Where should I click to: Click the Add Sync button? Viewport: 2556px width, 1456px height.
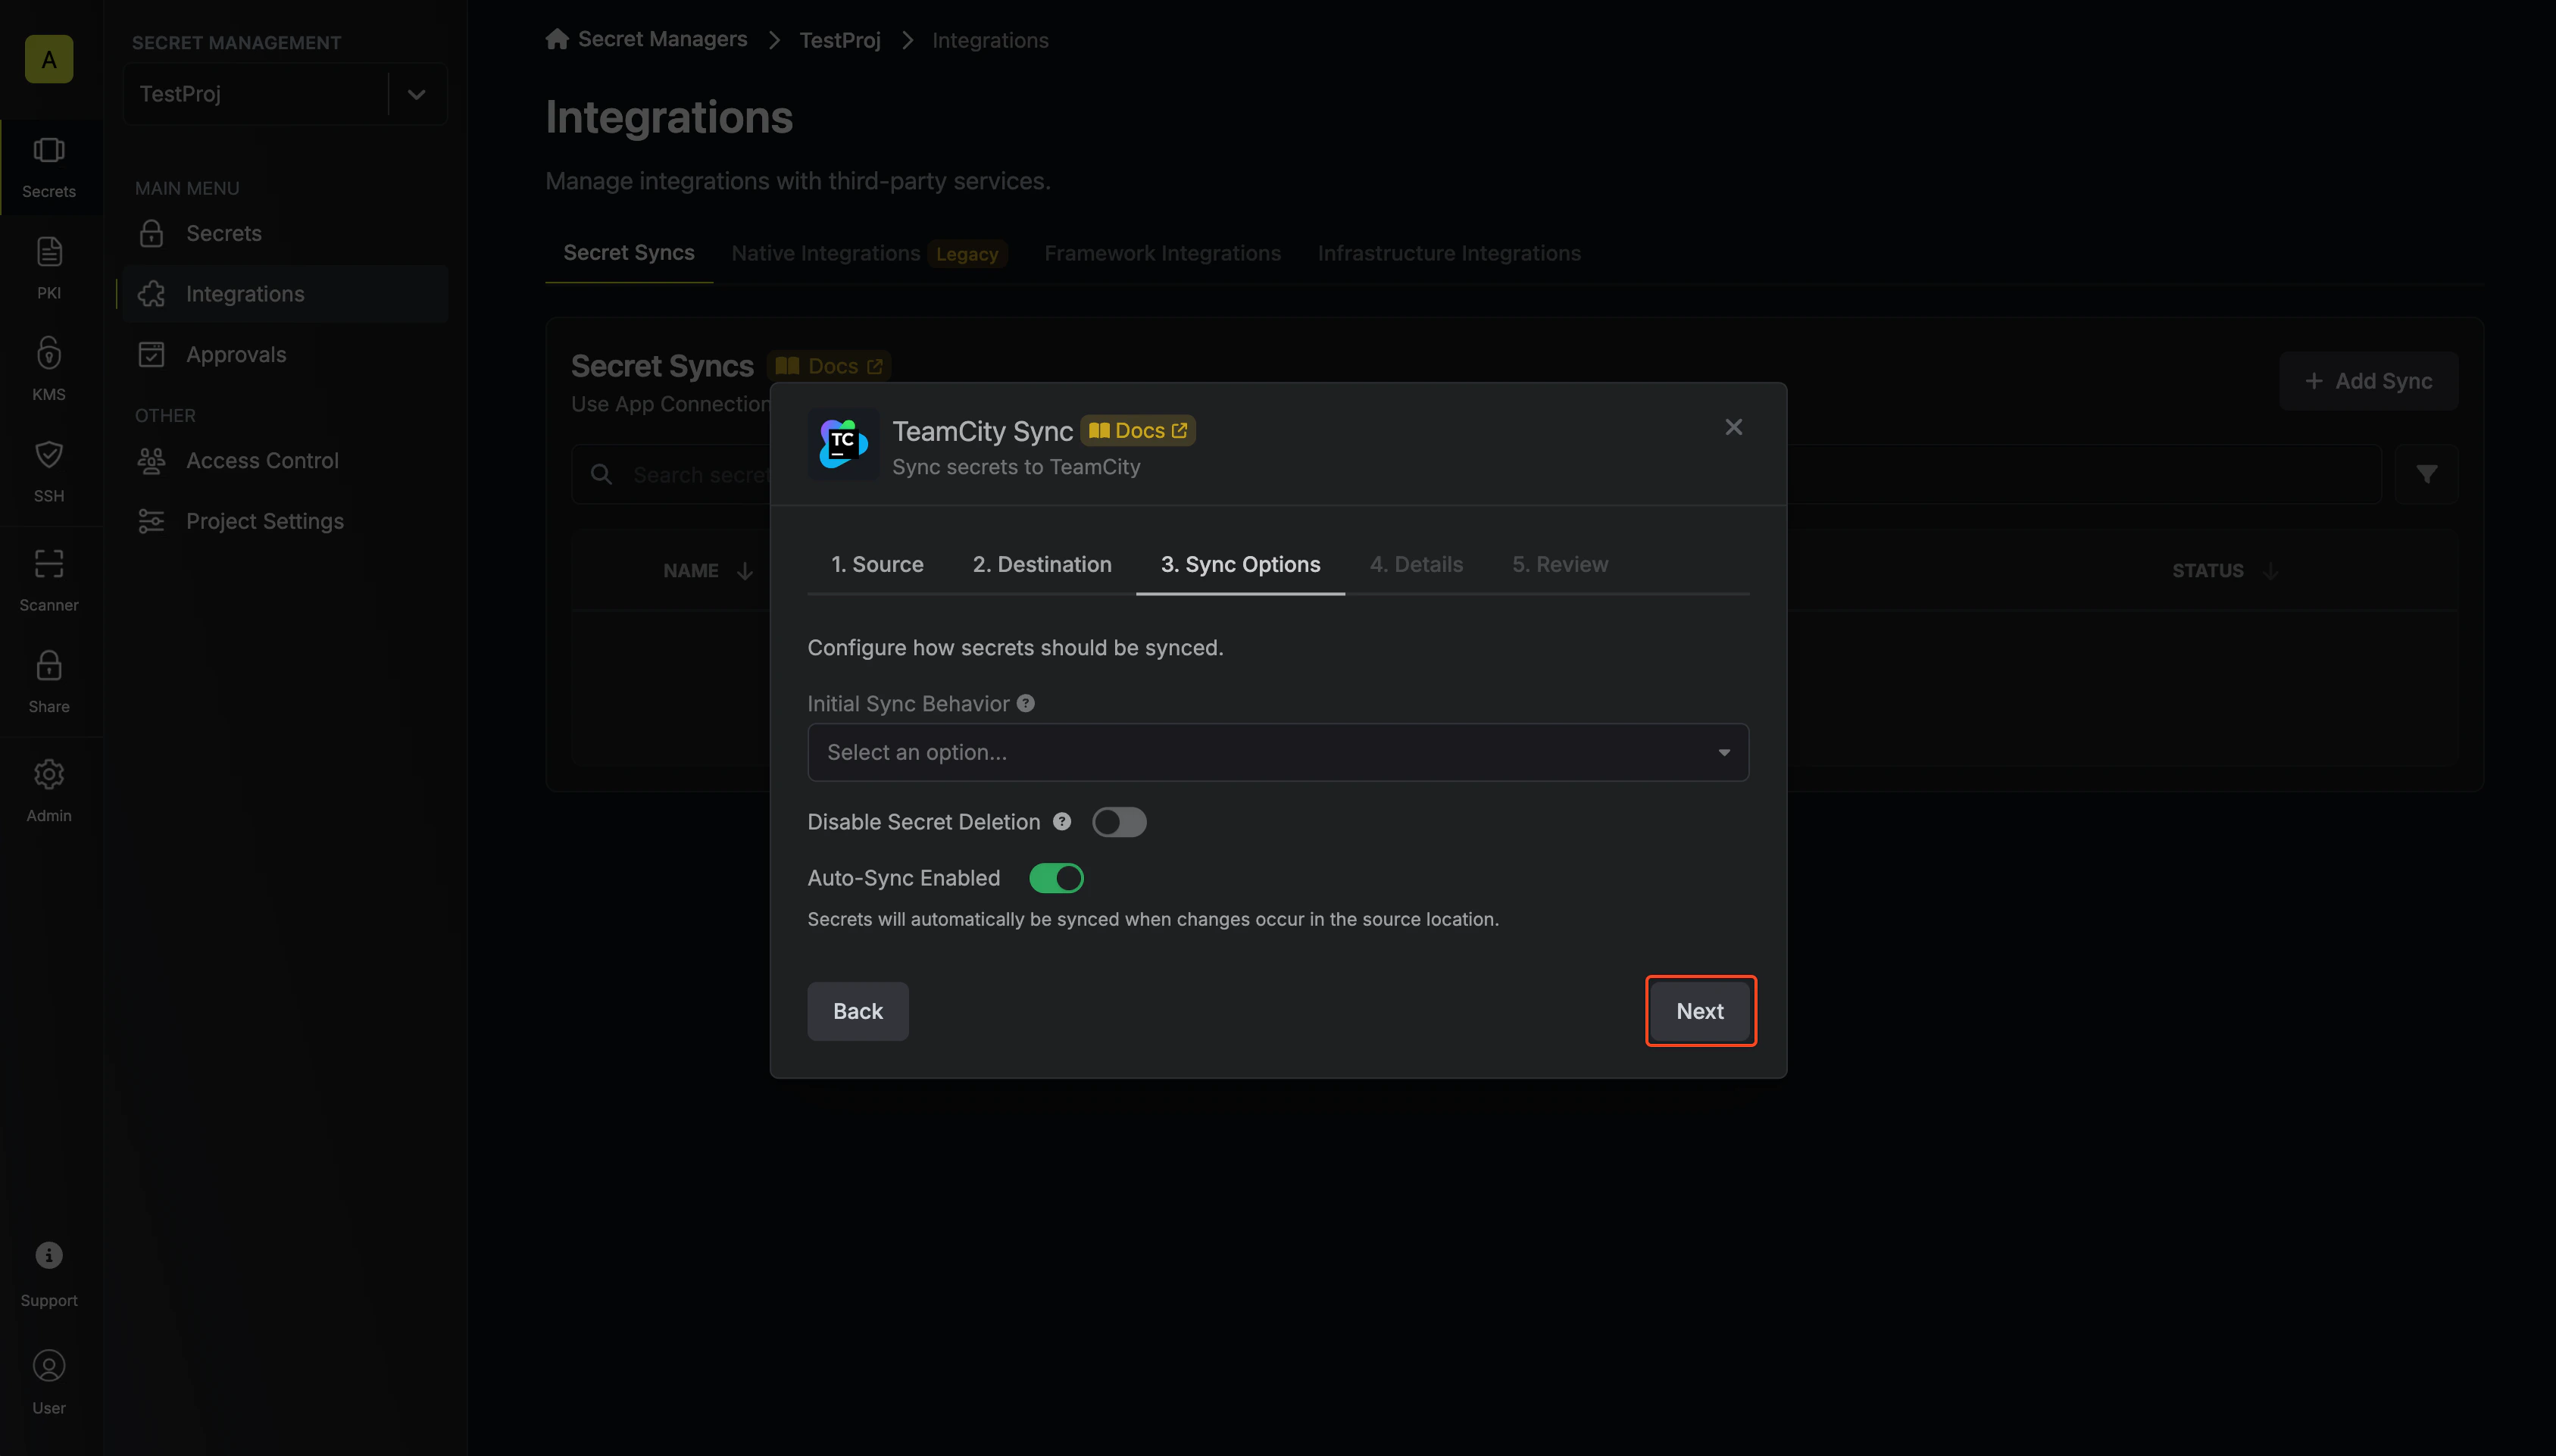click(2368, 381)
